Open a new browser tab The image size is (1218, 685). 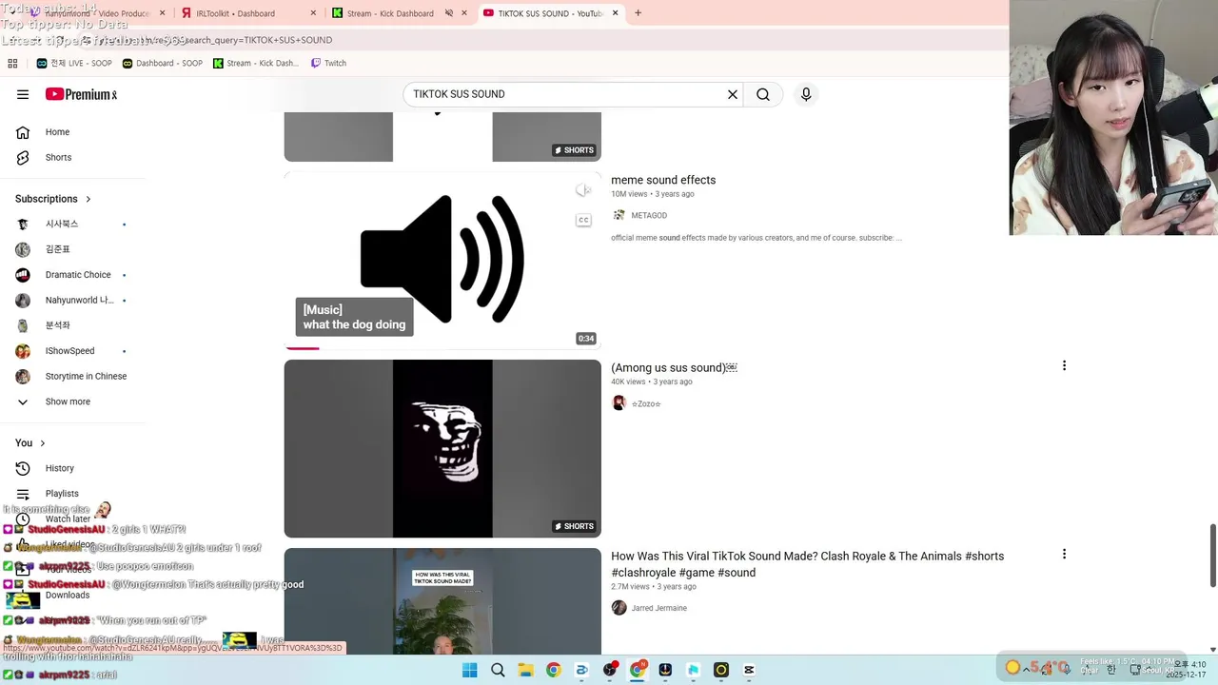[x=638, y=13]
